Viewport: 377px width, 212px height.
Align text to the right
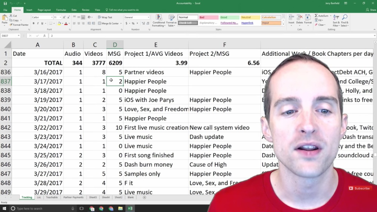83,23
